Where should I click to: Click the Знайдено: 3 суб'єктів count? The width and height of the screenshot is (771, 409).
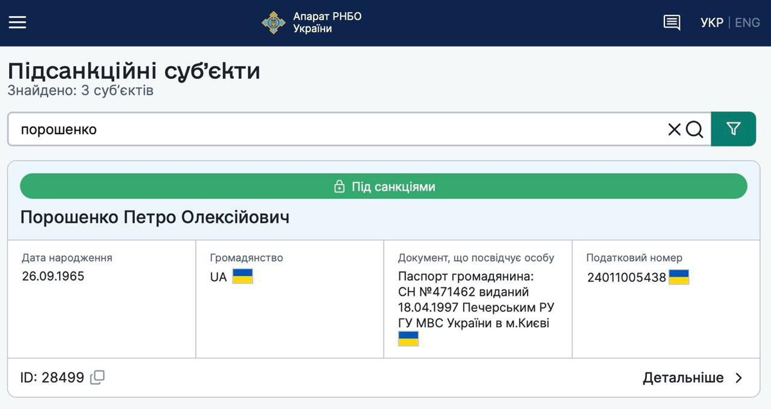[80, 91]
